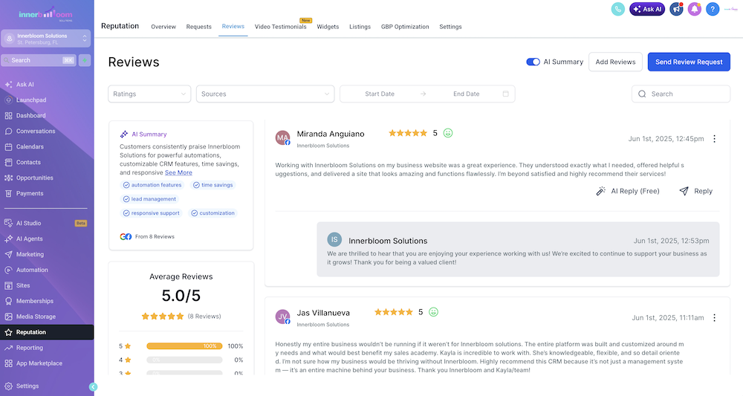743x396 pixels.
Task: Expand the Sources filter dropdown
Action: pos(265,94)
